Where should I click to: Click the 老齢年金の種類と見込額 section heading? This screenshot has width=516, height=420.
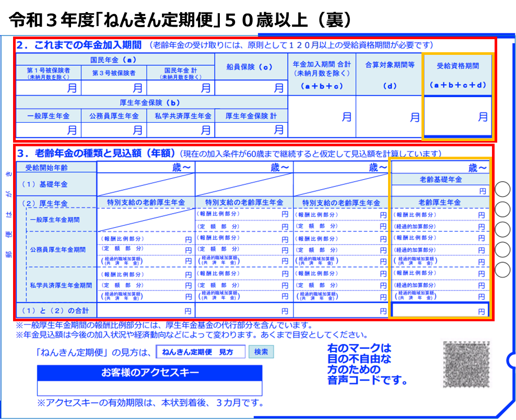[x=96, y=154]
